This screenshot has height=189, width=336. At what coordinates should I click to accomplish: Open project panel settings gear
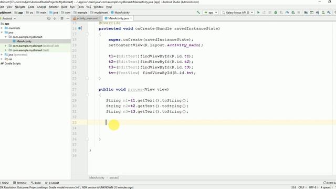click(x=62, y=18)
